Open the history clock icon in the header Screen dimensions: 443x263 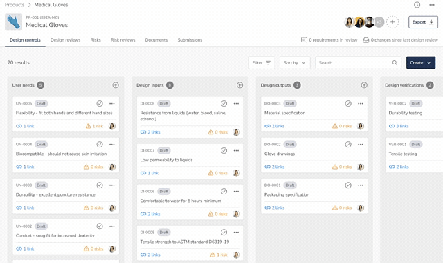coord(417,5)
